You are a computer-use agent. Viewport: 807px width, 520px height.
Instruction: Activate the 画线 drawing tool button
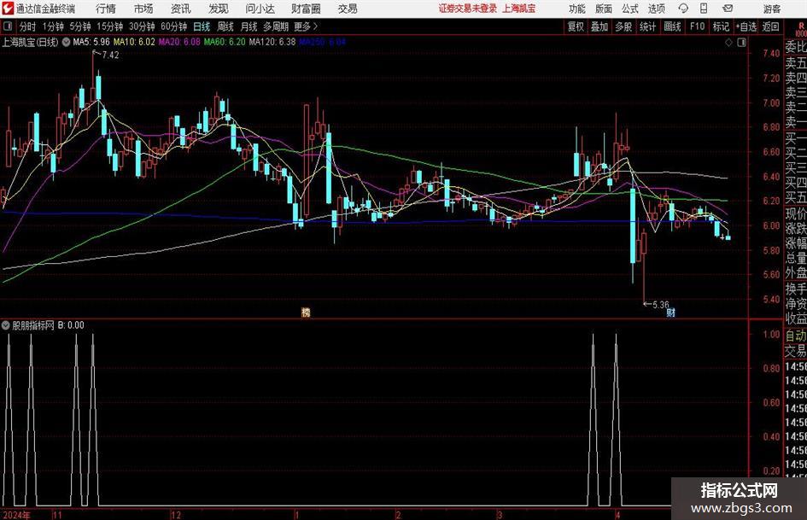[672, 26]
